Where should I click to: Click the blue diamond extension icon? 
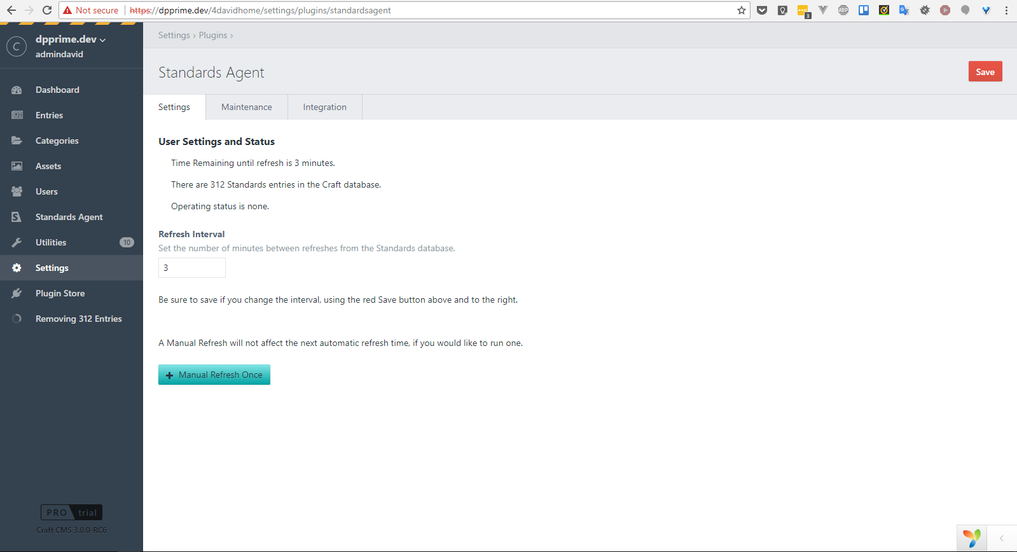(986, 10)
